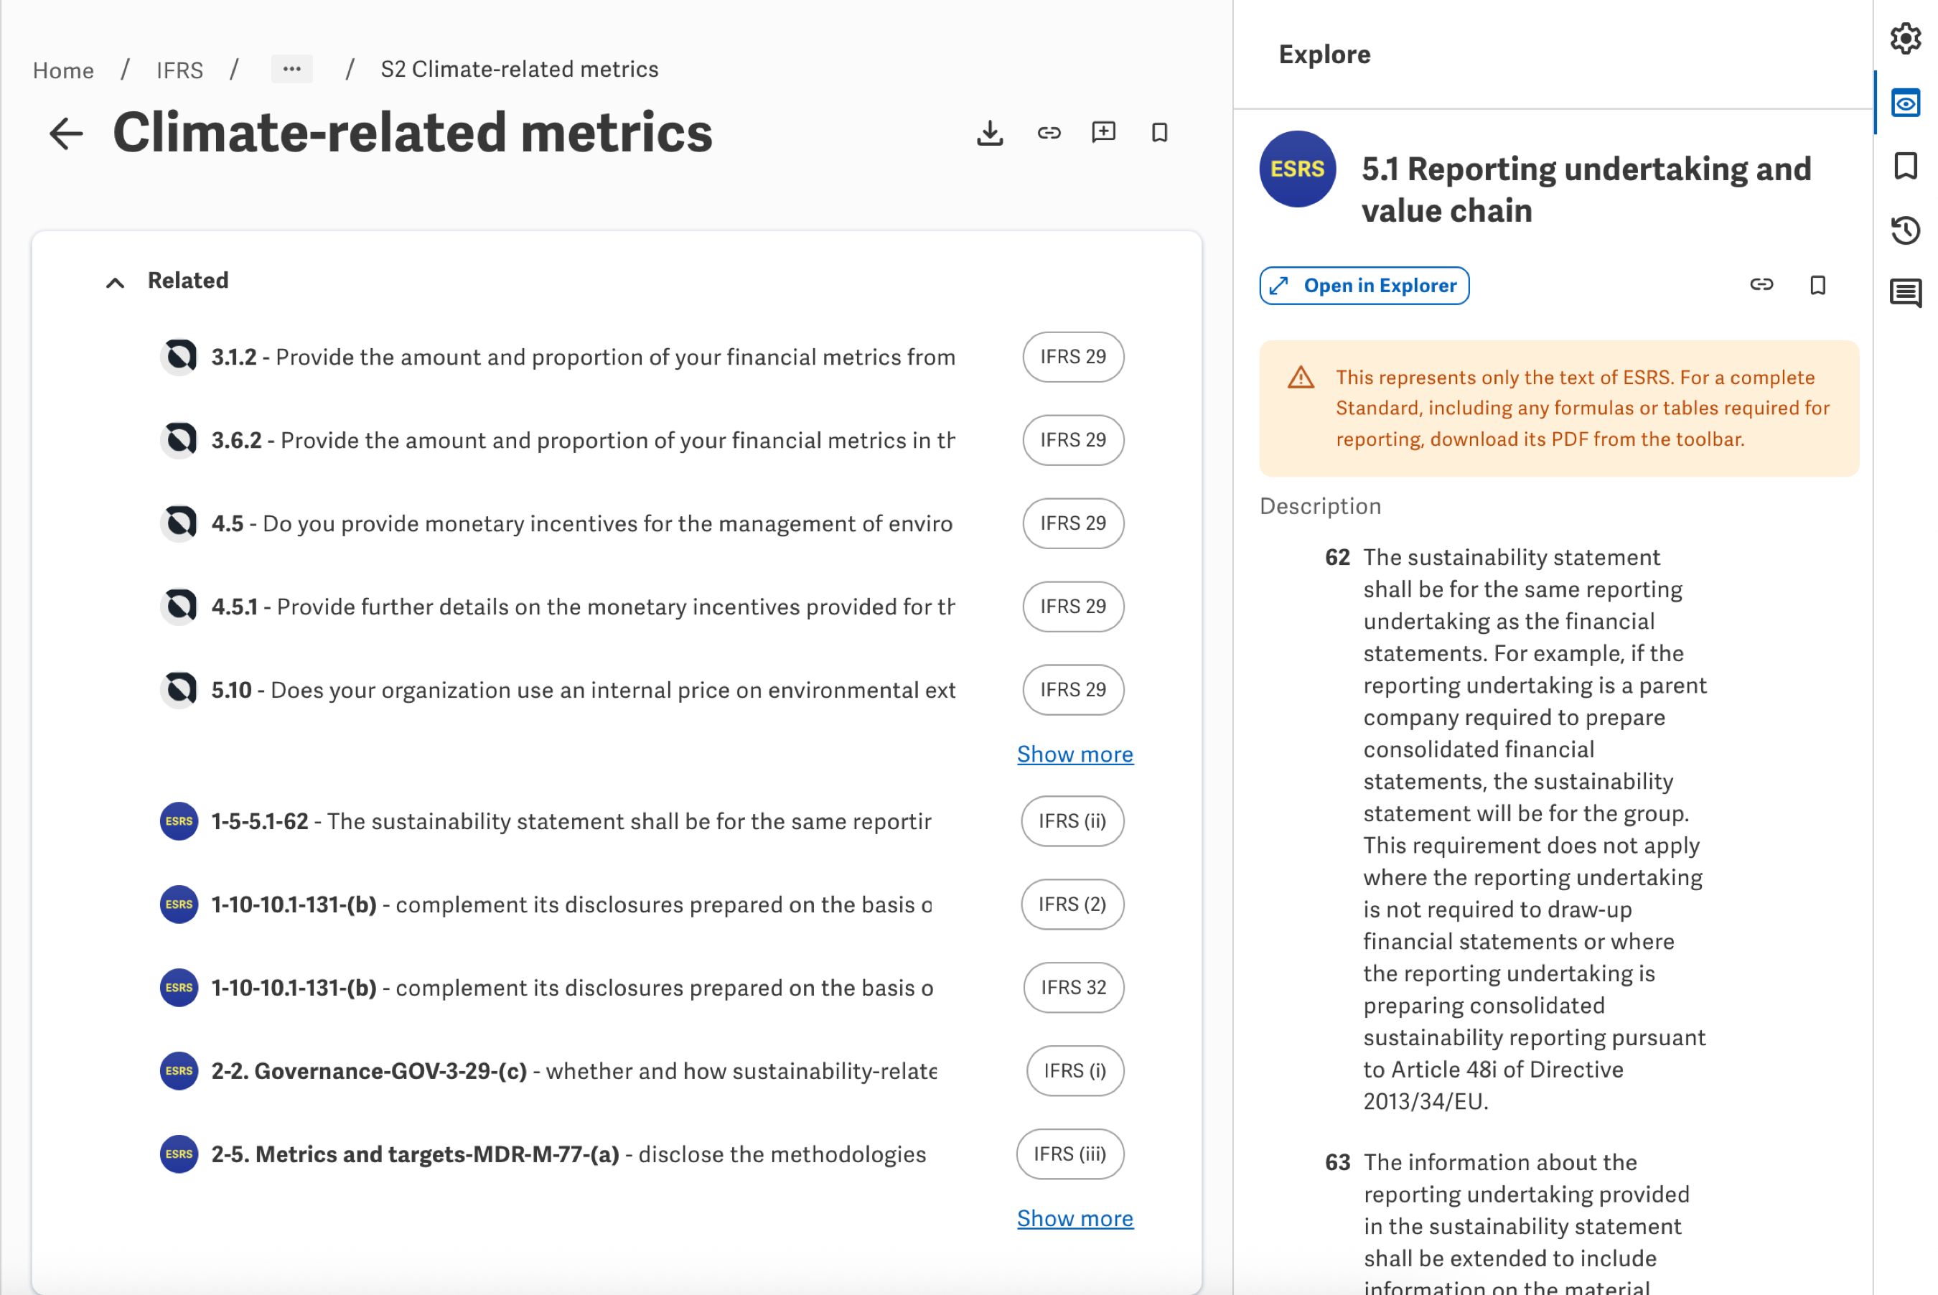Click the icon next to item 4.5.1

179,607
